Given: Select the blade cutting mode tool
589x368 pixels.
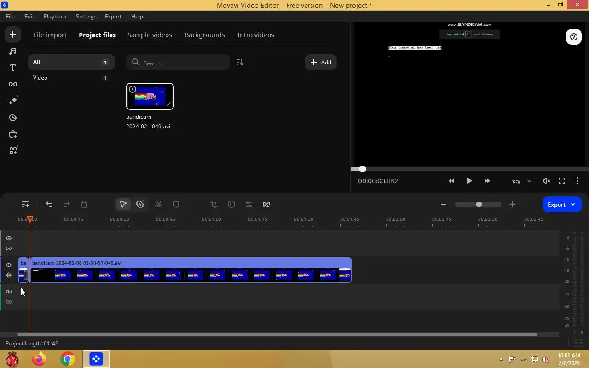Looking at the screenshot, I should pyautogui.click(x=140, y=204).
